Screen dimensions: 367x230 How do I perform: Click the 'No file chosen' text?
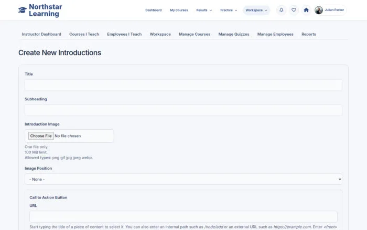point(68,136)
